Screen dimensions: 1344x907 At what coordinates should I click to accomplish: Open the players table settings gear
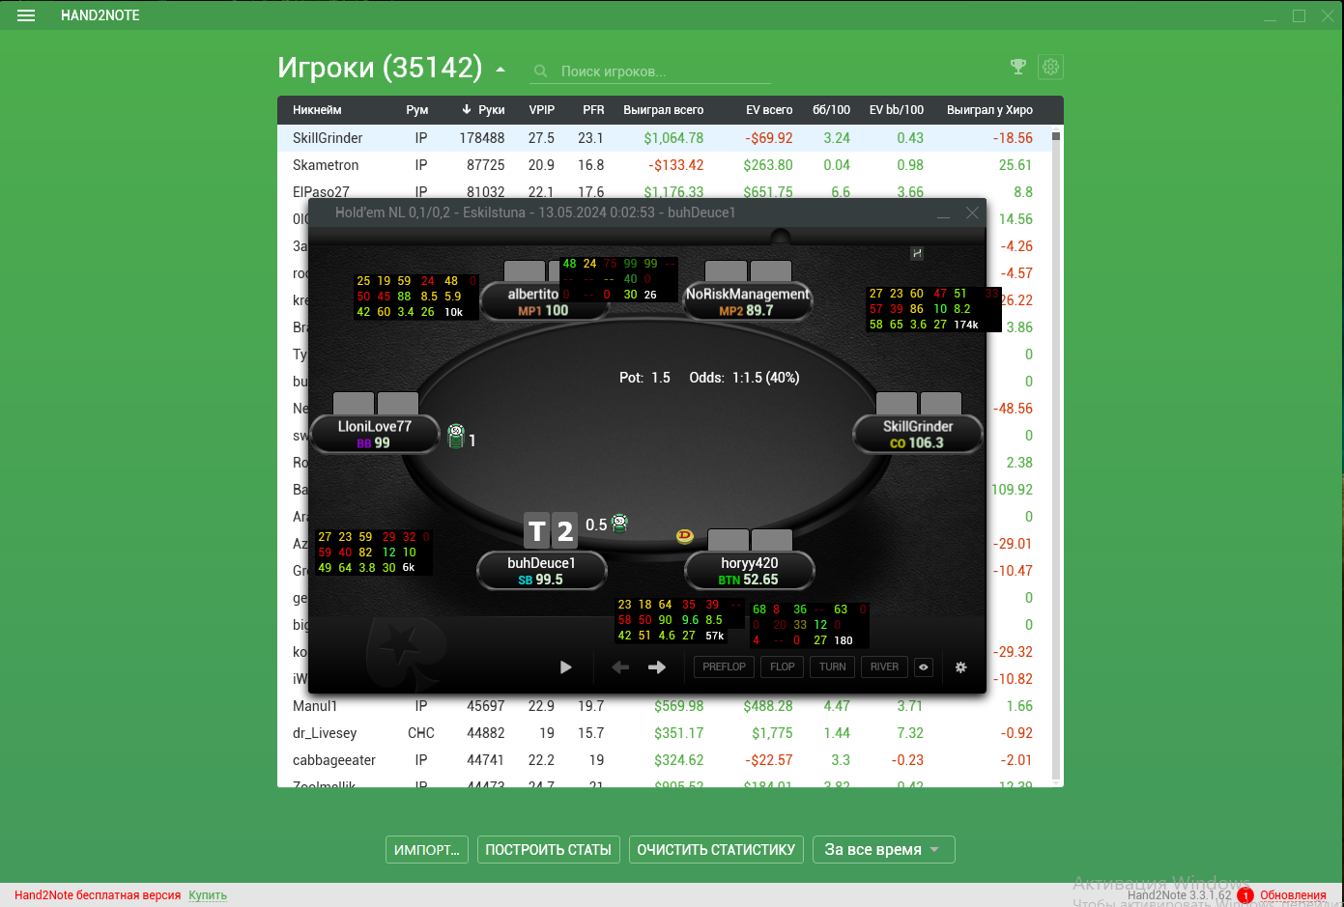[1050, 67]
